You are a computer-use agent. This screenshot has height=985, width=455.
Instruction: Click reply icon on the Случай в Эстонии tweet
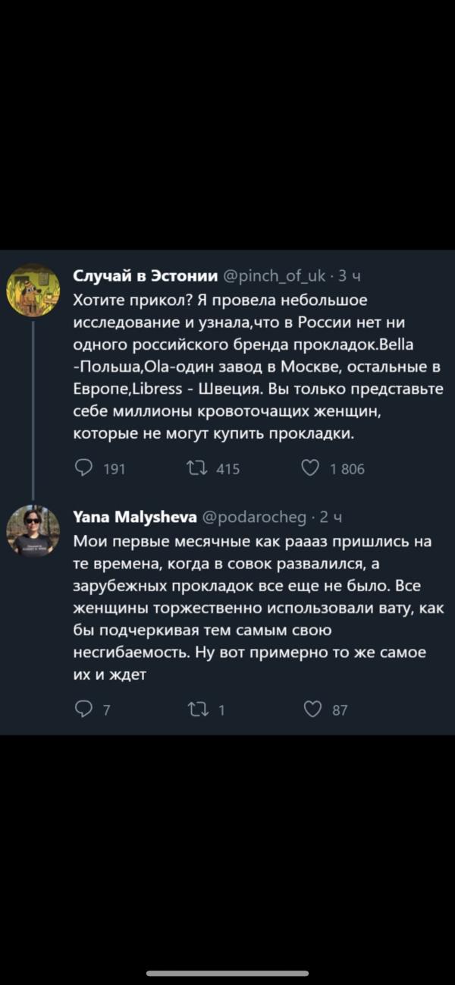(83, 468)
